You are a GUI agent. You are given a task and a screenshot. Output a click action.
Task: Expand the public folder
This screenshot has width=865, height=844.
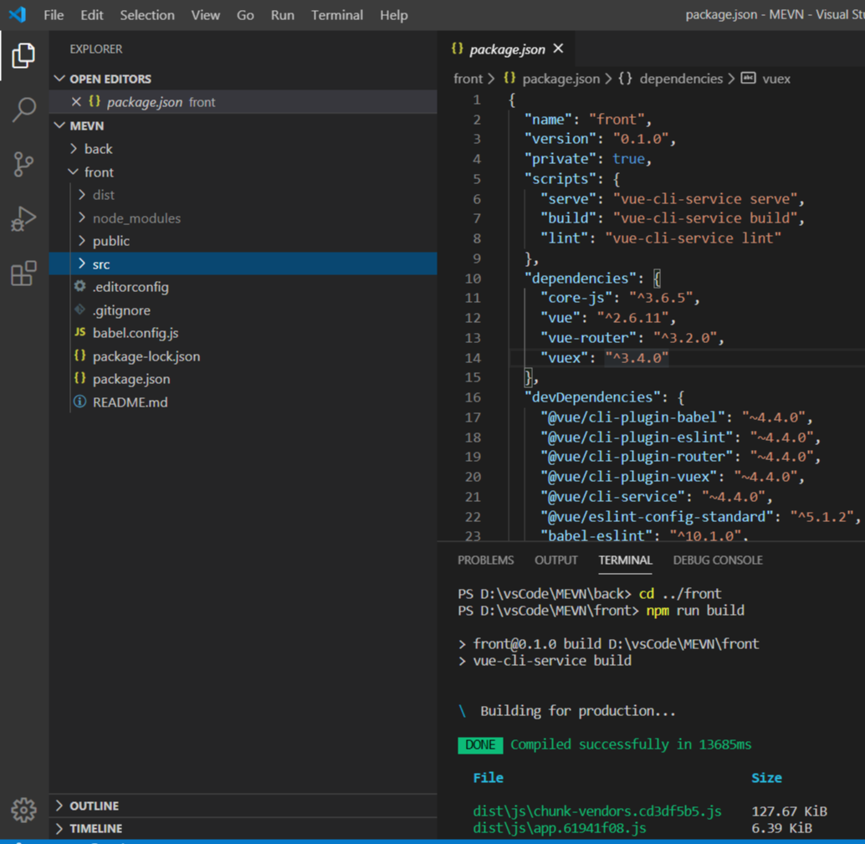[x=82, y=241]
